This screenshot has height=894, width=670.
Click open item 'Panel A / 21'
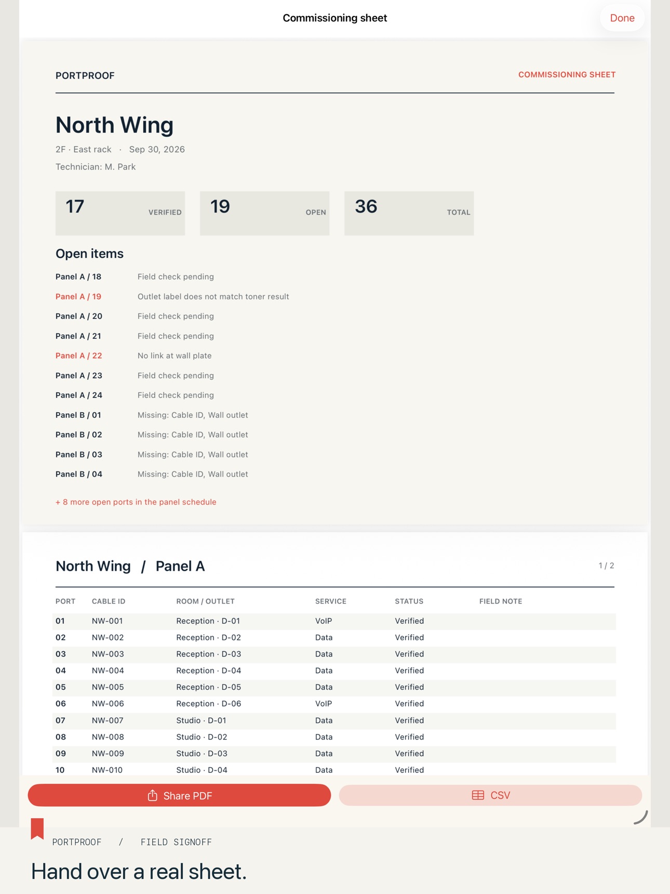point(78,336)
